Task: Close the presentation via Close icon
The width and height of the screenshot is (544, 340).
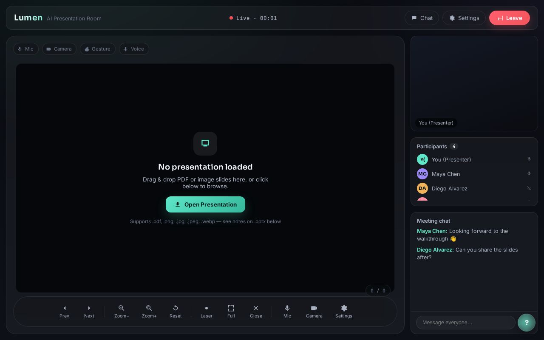Action: click(256, 308)
